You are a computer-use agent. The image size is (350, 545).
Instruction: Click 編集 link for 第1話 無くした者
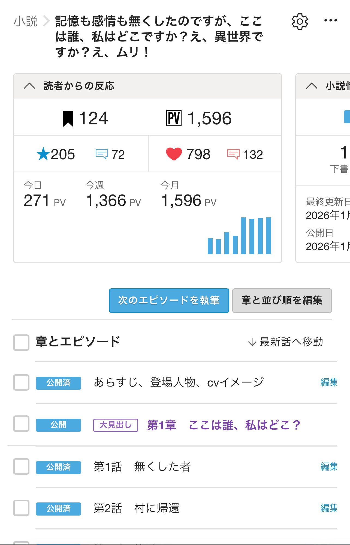click(328, 466)
